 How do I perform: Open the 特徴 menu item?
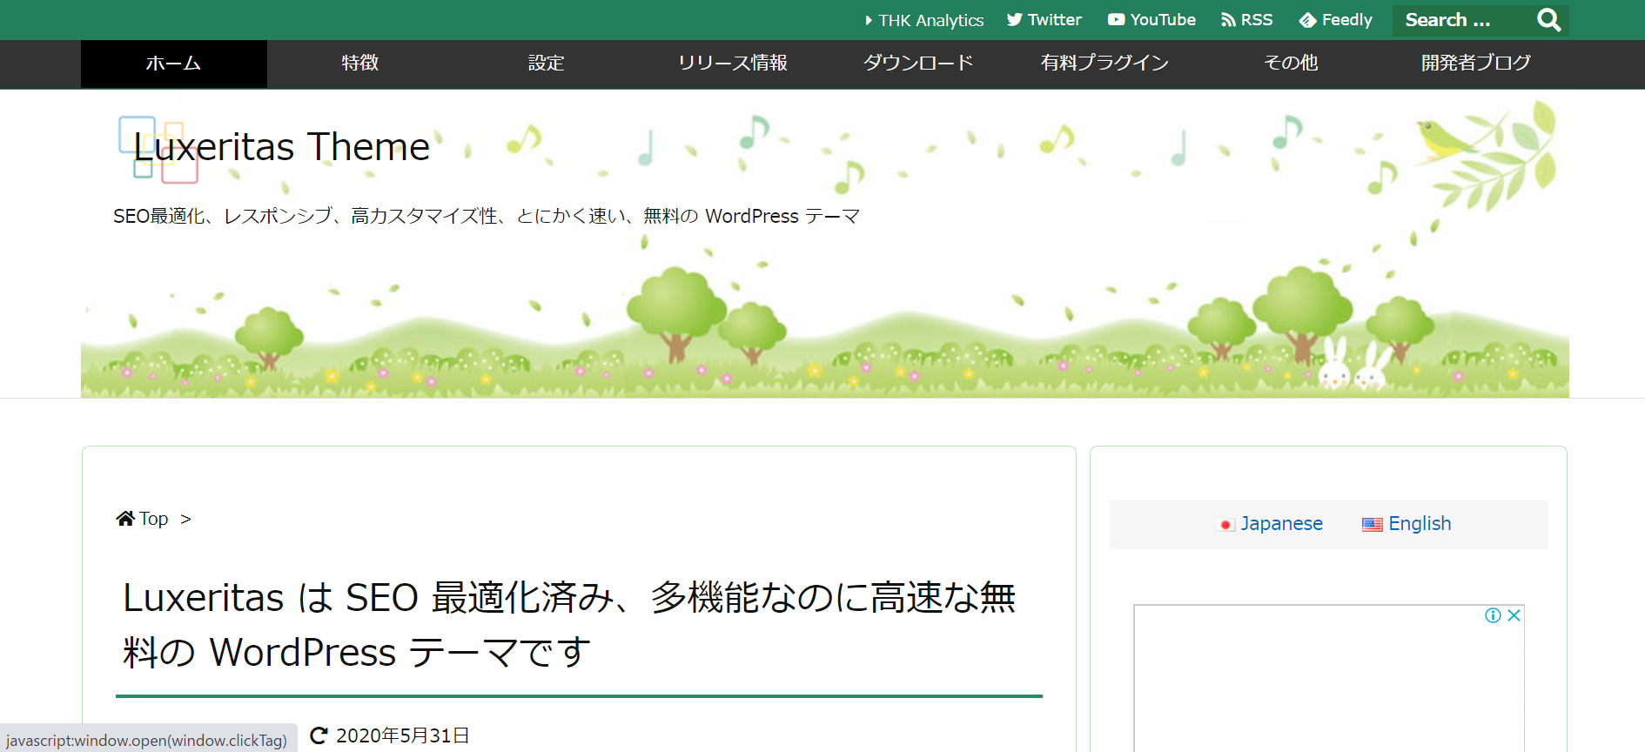tap(359, 64)
